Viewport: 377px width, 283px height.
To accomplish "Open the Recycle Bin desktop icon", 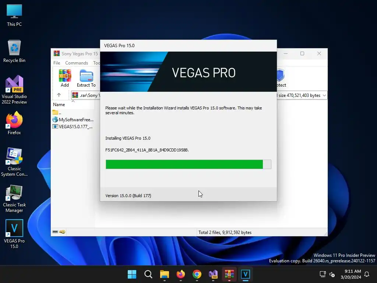I will coord(14,51).
